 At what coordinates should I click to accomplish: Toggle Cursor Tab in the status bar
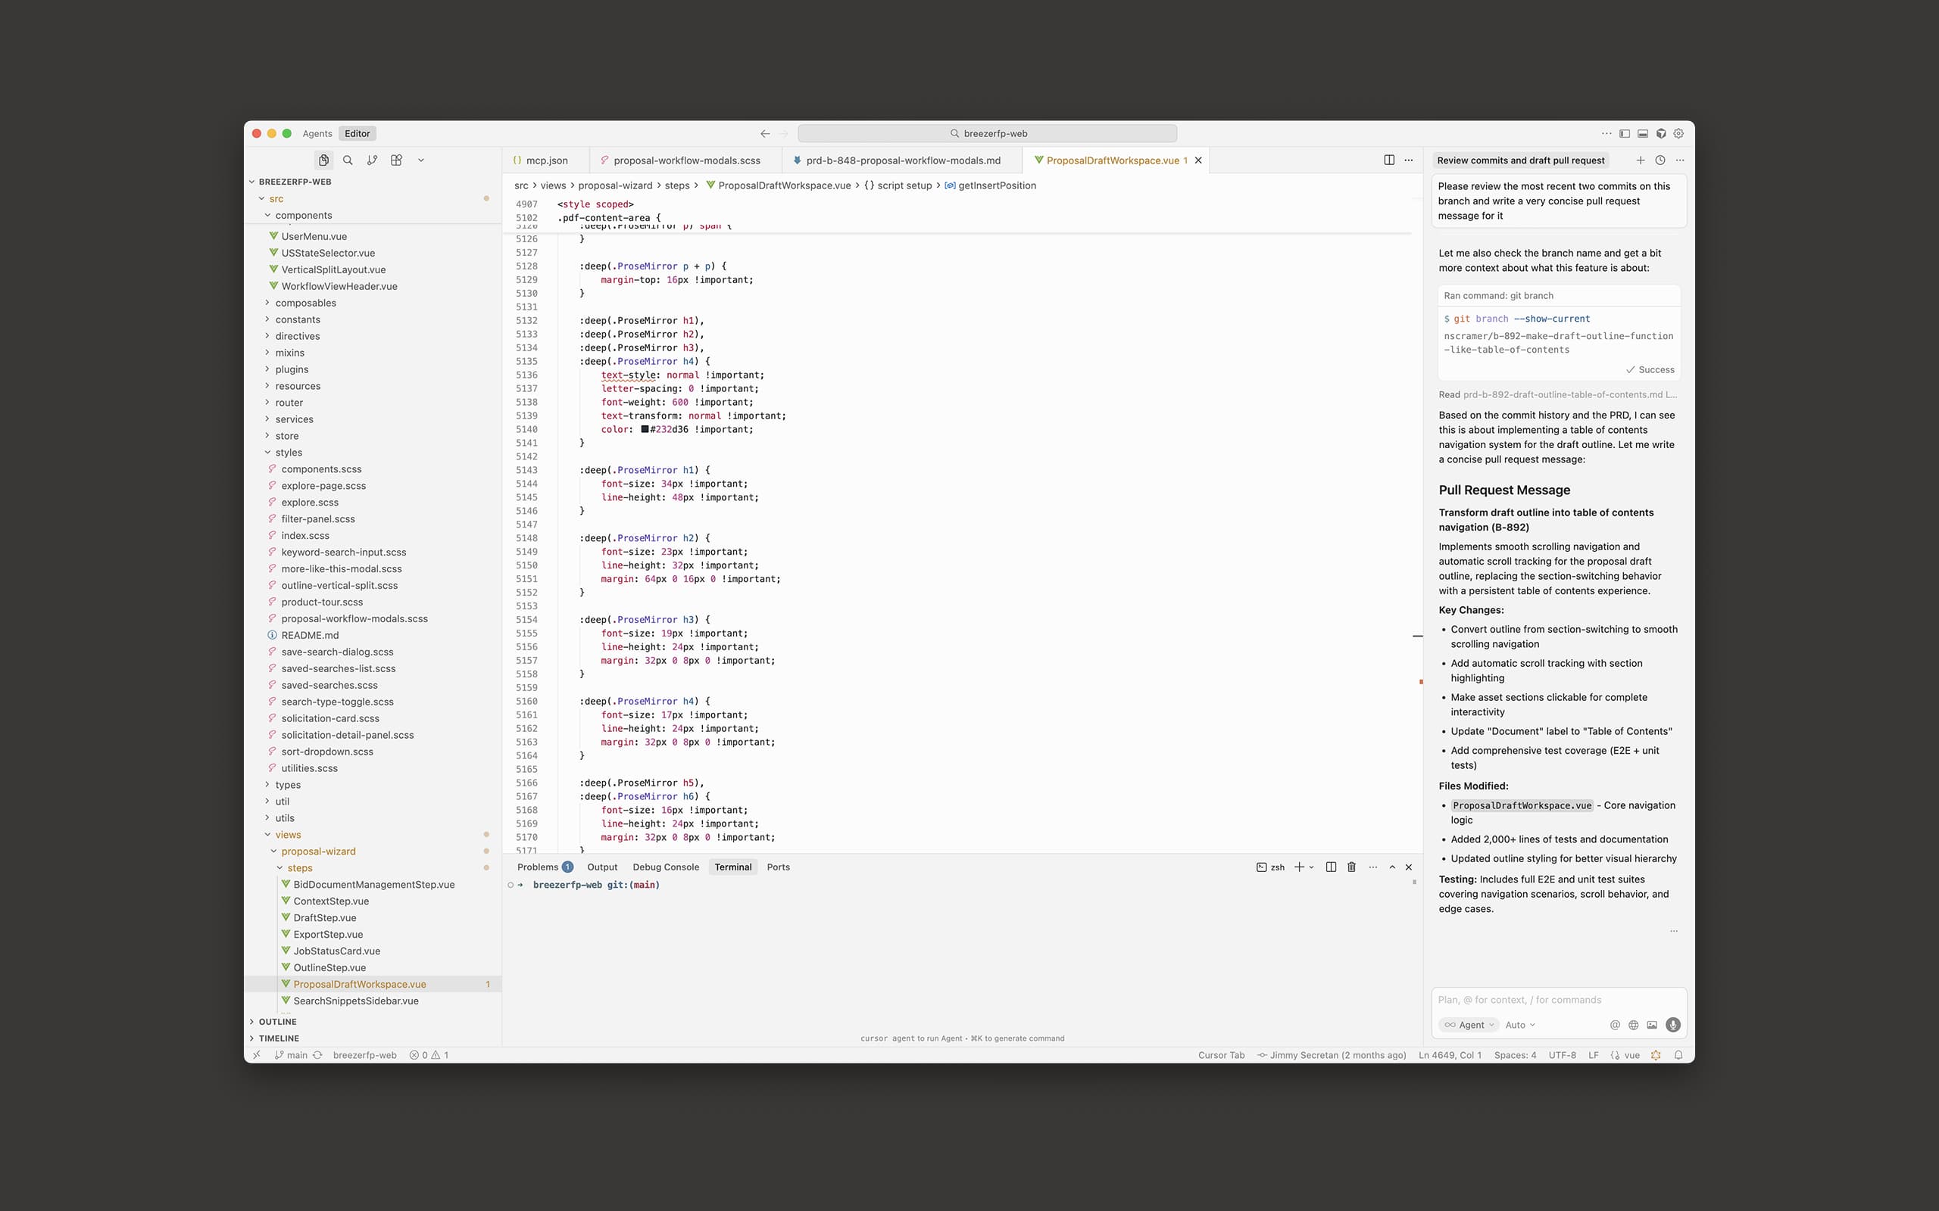point(1220,1055)
